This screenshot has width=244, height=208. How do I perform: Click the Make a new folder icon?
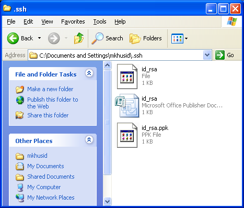tap(20, 89)
